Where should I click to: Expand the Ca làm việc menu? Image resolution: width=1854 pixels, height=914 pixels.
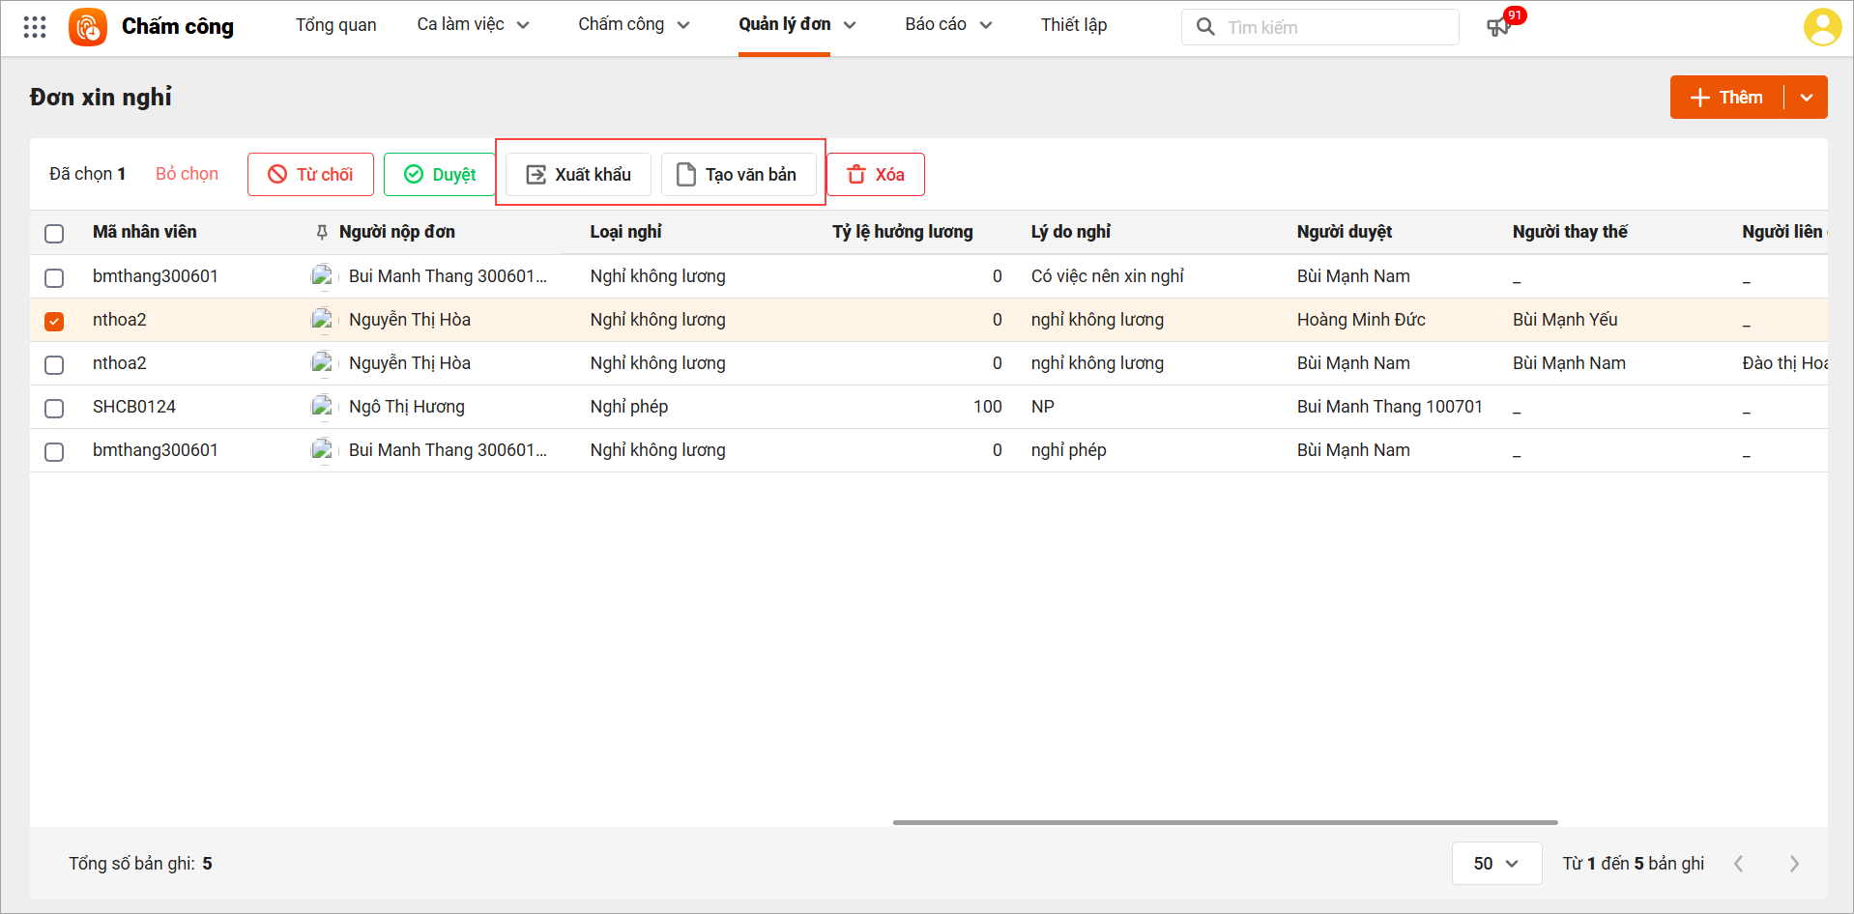tap(473, 25)
